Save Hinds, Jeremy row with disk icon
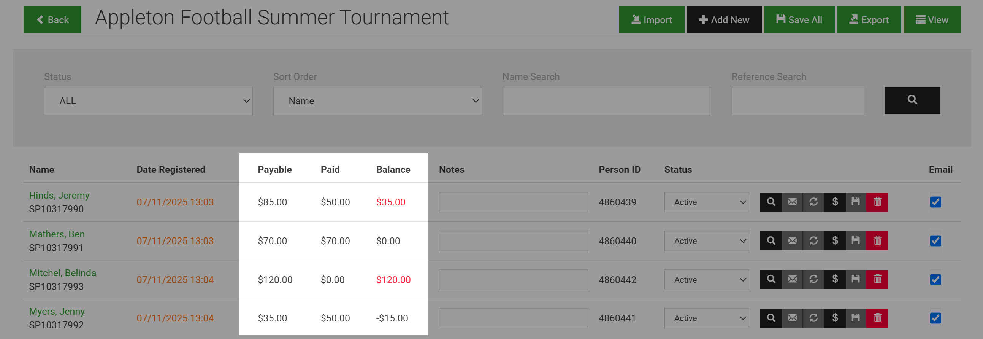The height and width of the screenshot is (339, 983). tap(856, 202)
